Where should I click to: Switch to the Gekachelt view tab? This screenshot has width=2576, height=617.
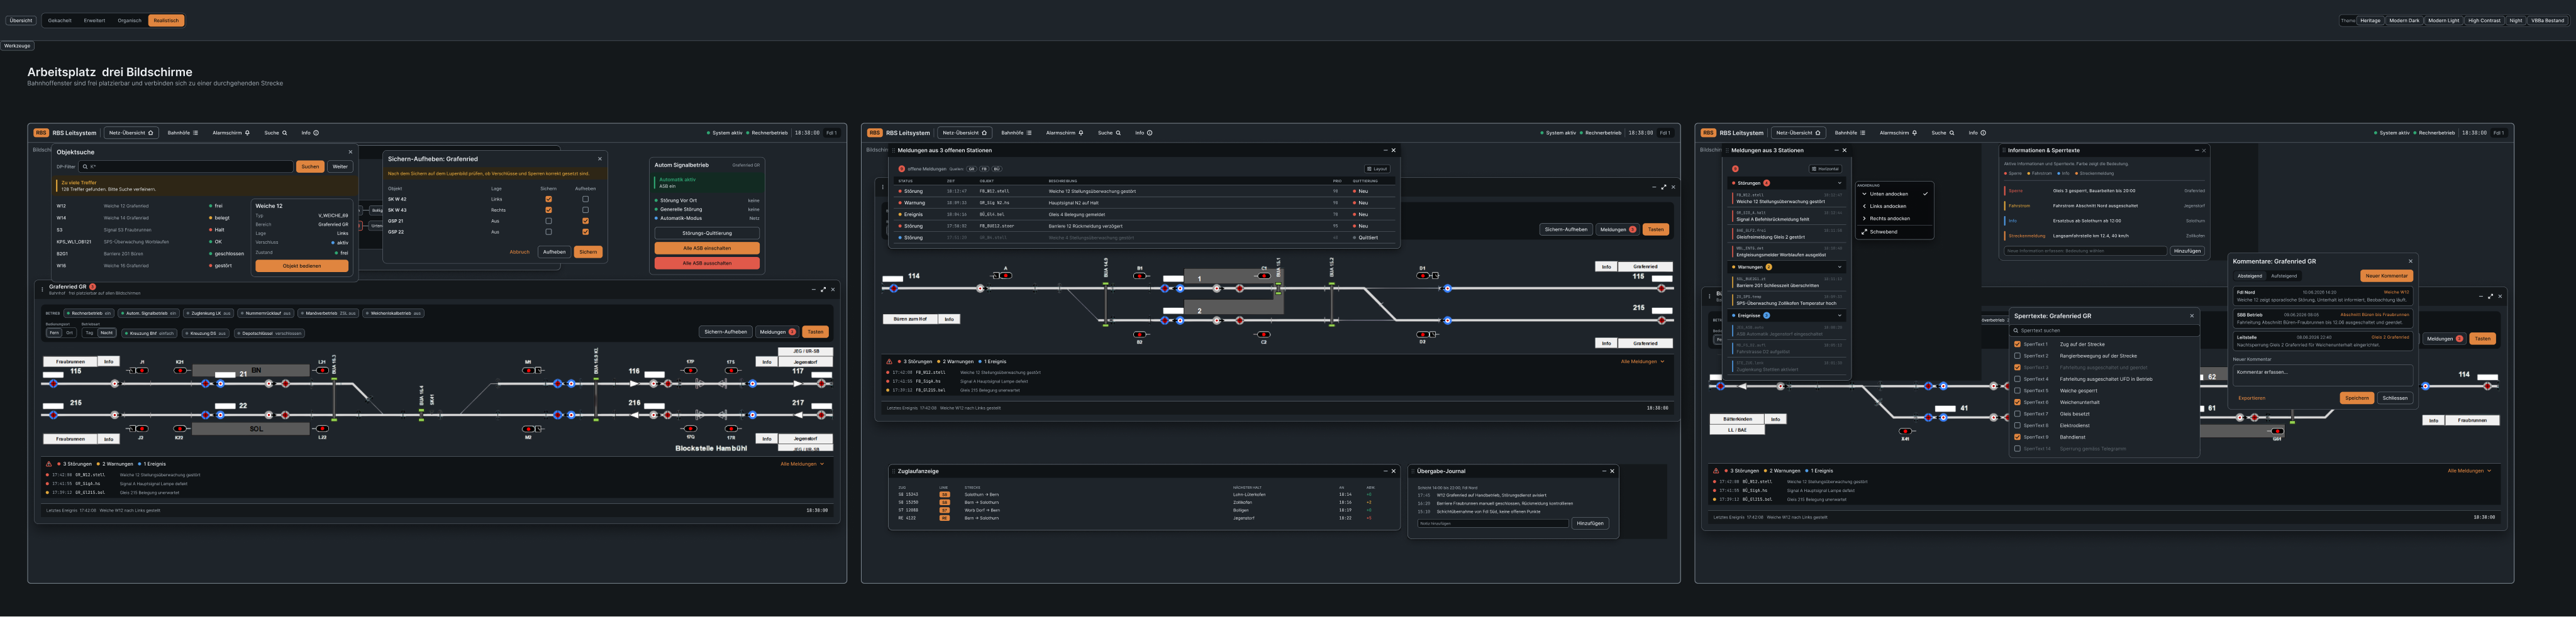[60, 20]
